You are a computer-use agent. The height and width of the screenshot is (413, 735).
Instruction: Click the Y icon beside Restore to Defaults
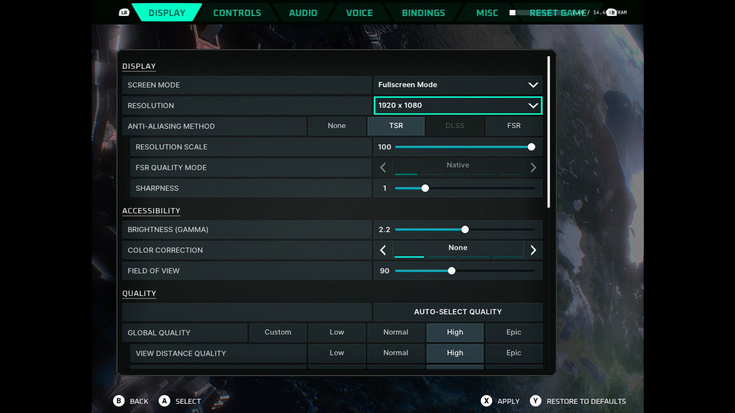[x=536, y=401]
